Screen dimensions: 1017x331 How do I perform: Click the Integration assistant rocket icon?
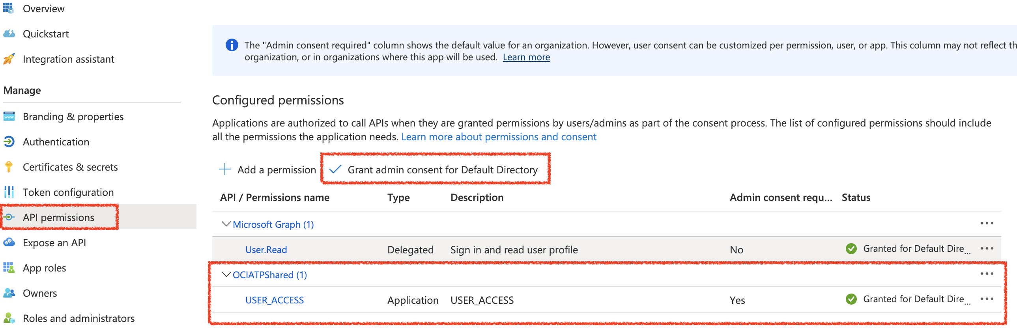pyautogui.click(x=9, y=59)
